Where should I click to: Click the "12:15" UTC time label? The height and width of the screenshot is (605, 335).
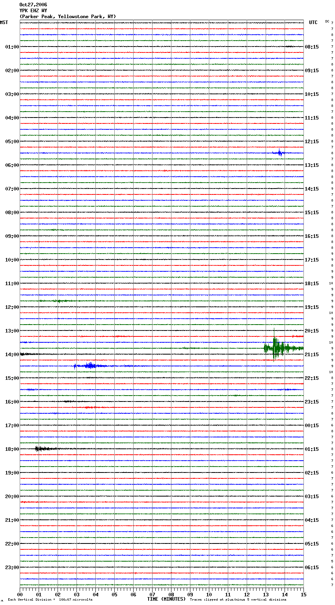[312, 142]
